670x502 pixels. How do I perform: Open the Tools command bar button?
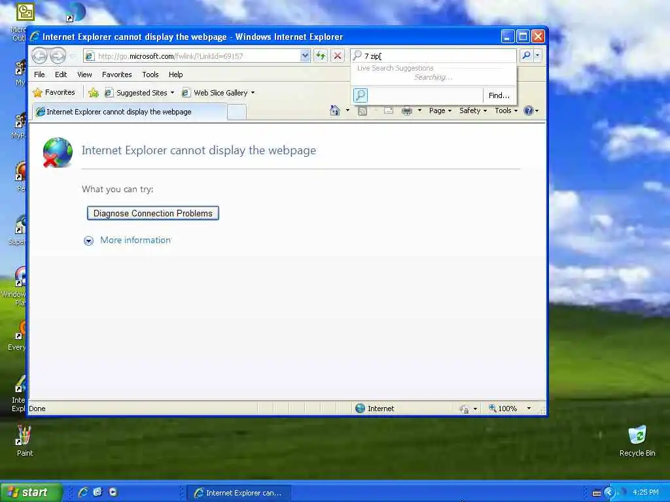coord(506,110)
